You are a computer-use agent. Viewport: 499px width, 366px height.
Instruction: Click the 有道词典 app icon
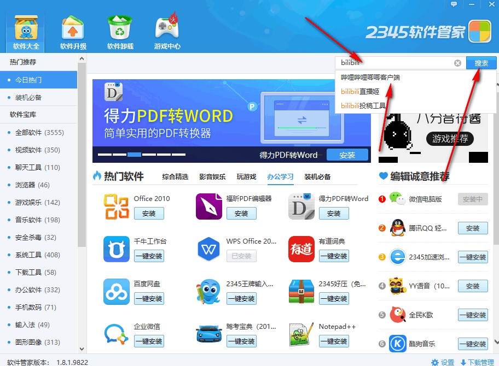tap(301, 249)
